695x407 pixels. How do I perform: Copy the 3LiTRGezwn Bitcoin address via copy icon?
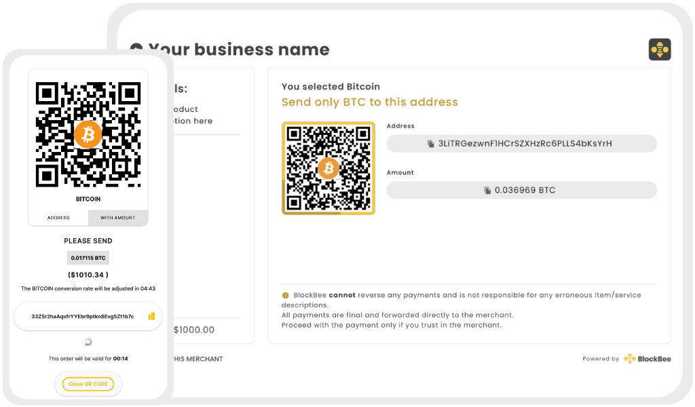pos(430,144)
